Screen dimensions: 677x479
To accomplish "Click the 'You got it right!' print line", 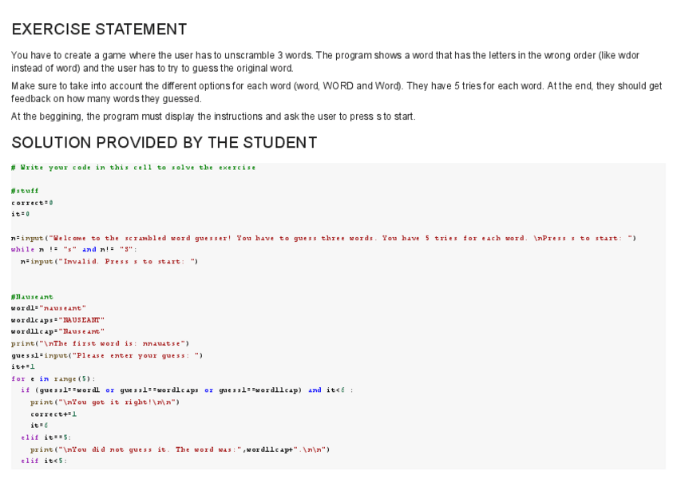I will (x=105, y=402).
